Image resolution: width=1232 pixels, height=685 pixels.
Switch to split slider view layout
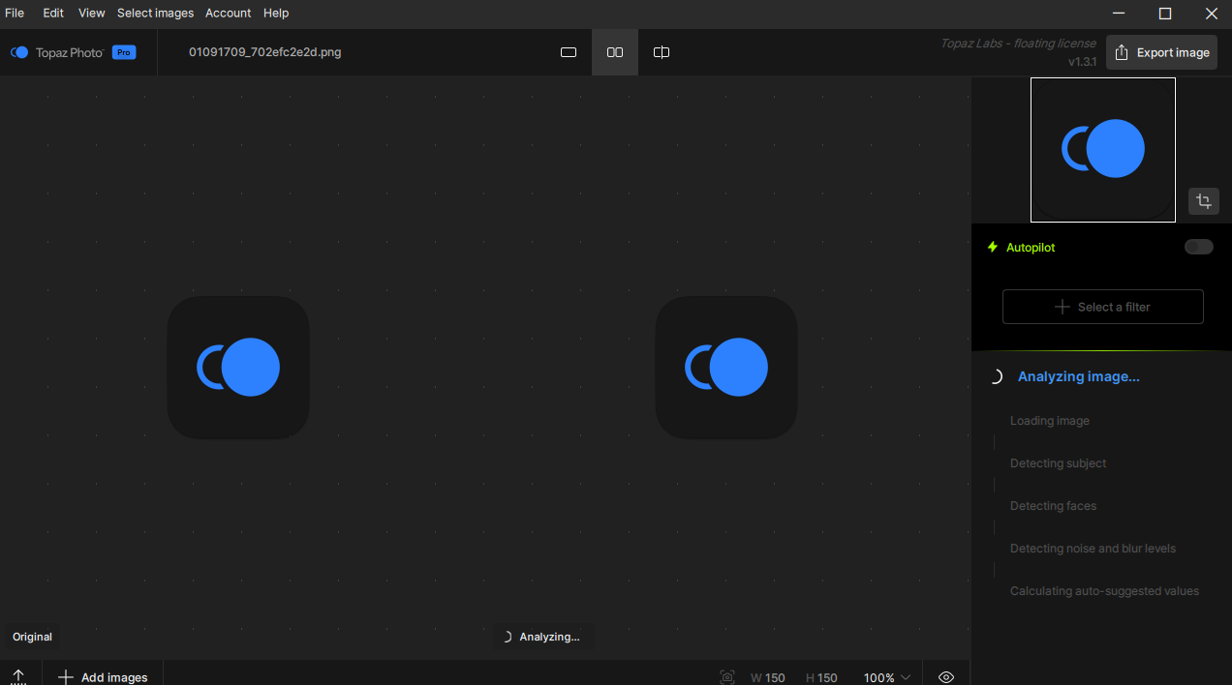[662, 52]
